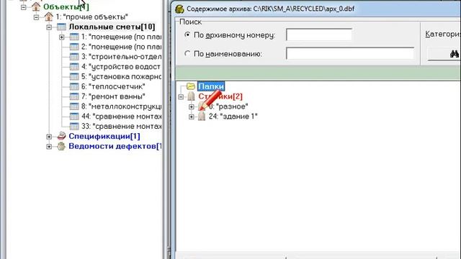The image size is (461, 259).
Task: Click the icon of estimate 33
Action: 74,127
